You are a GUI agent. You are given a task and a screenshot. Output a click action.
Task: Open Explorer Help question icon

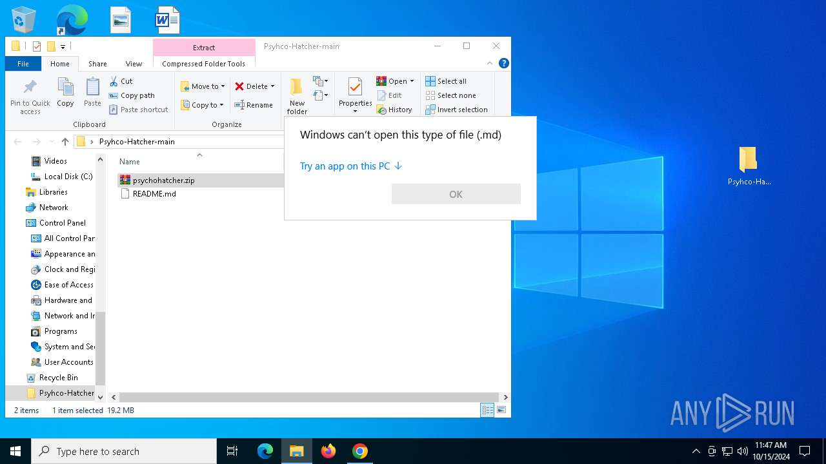coord(504,63)
